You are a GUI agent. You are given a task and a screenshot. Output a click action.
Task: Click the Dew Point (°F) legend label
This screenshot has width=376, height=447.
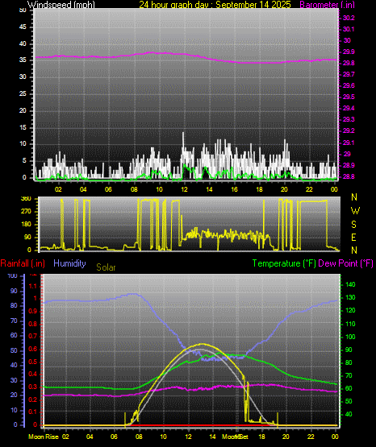pos(345,263)
